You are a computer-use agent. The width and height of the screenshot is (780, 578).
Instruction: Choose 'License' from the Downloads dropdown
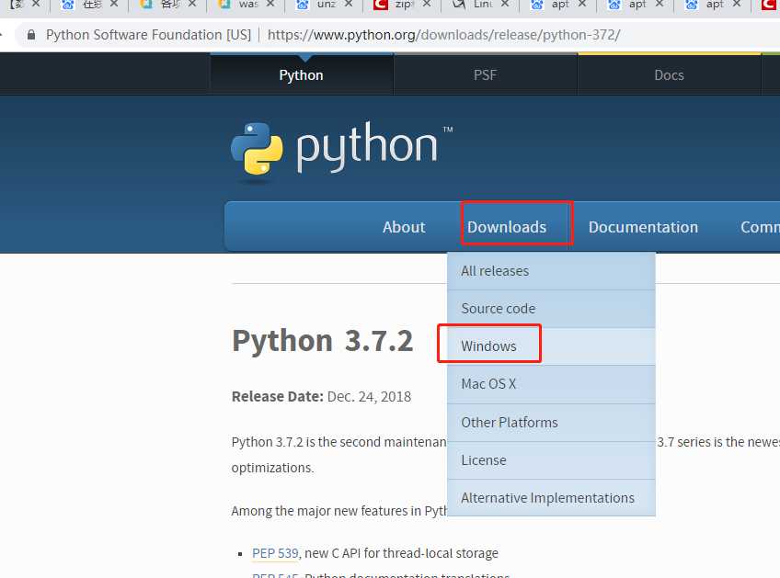pyautogui.click(x=551, y=460)
